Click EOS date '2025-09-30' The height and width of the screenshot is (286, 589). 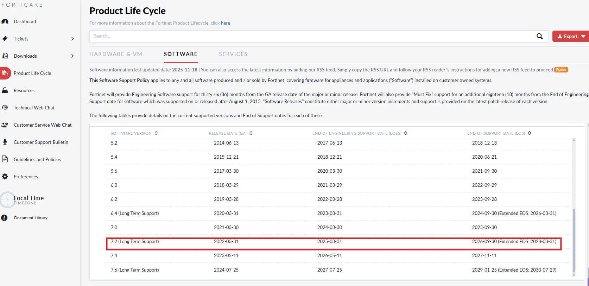(x=484, y=227)
